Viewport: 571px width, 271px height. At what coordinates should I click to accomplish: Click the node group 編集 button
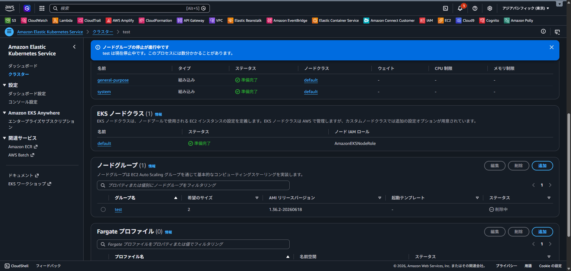(x=495, y=166)
